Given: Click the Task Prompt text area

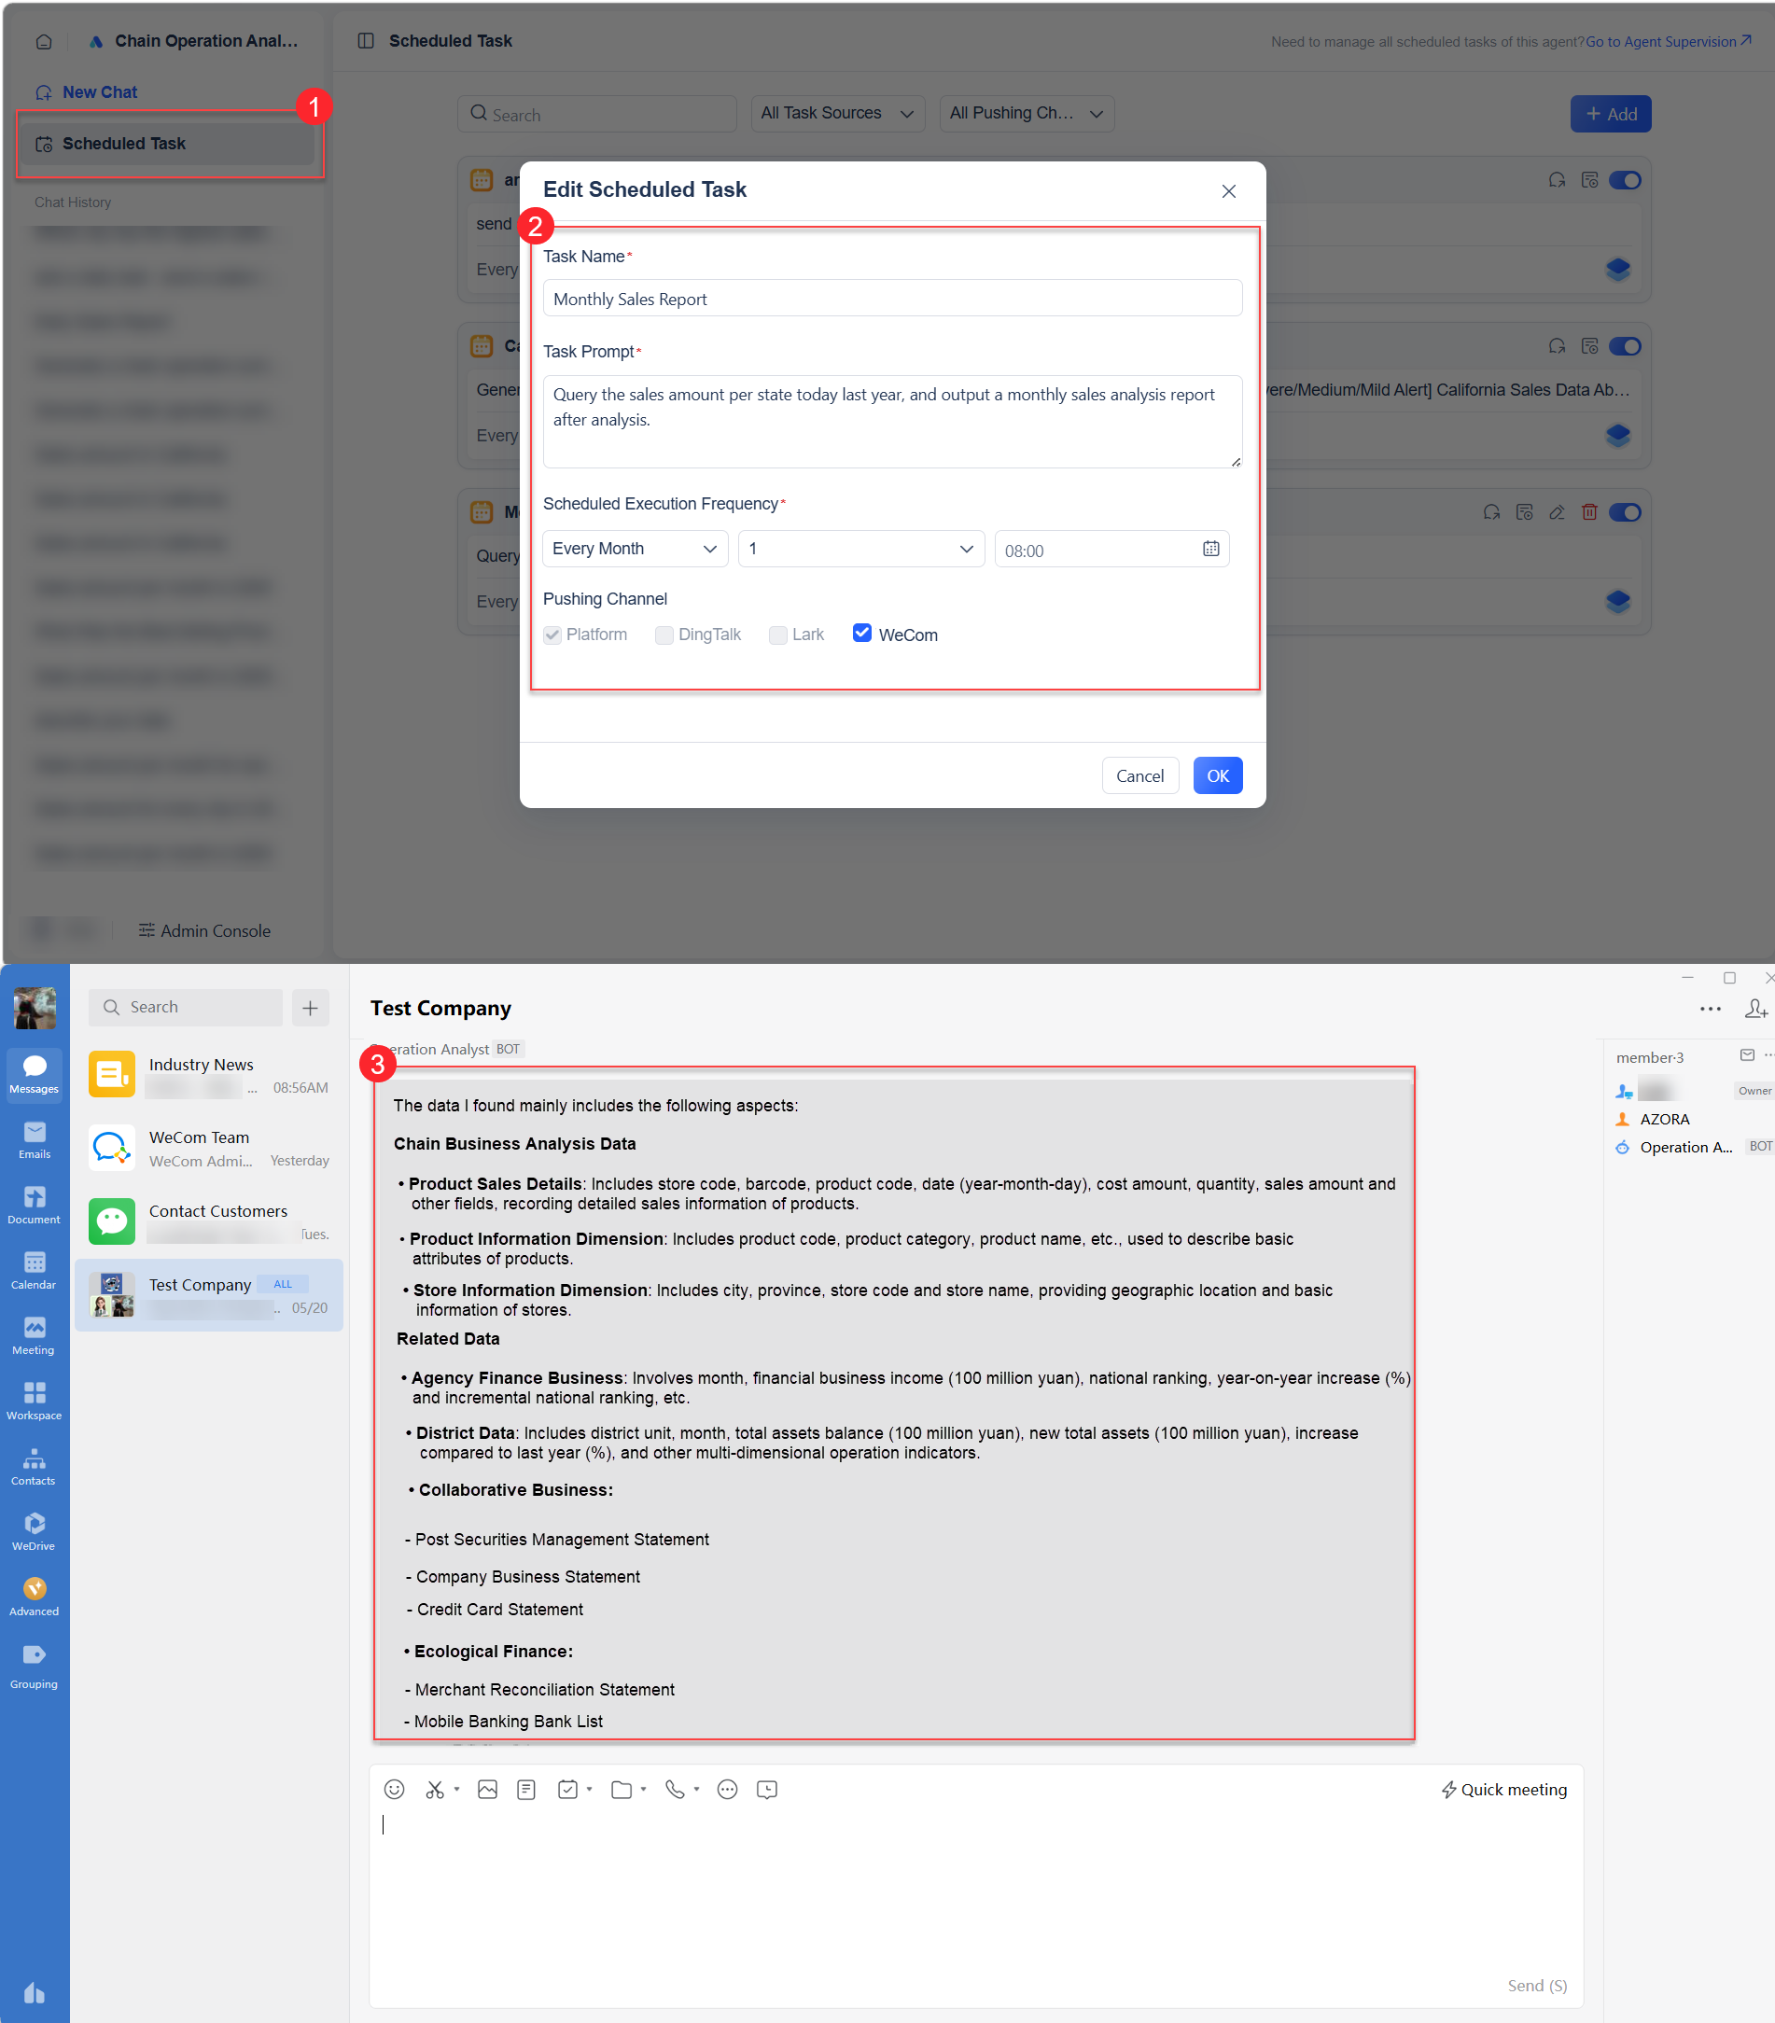Looking at the screenshot, I should [893, 422].
